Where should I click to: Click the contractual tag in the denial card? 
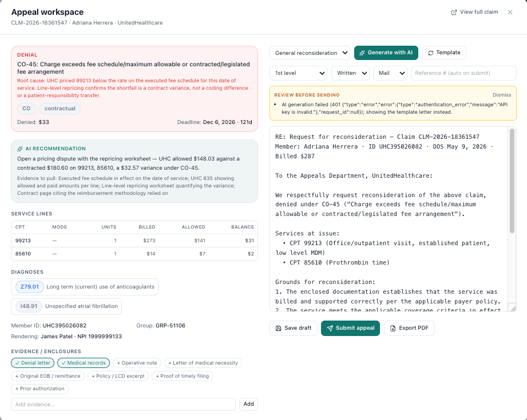60,109
